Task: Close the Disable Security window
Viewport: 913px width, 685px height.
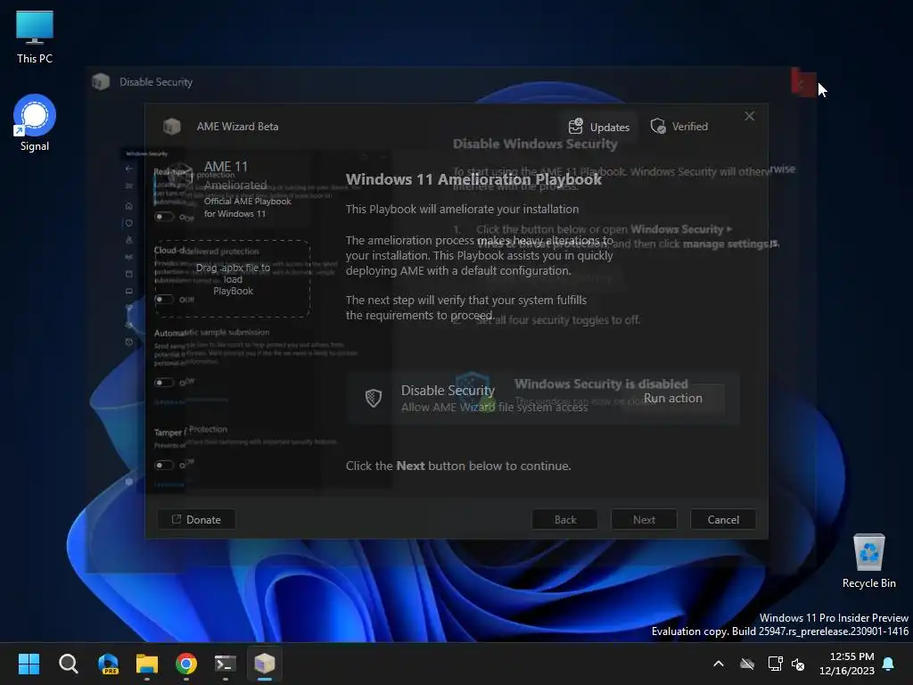Action: coord(803,83)
